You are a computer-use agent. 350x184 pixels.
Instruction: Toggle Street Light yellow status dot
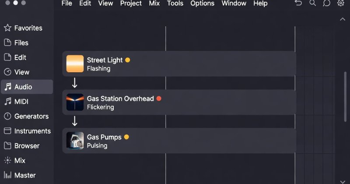click(x=127, y=60)
